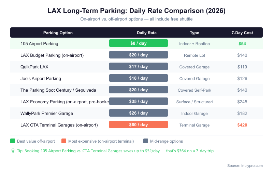Click the 7-Day Cost column header
The image size is (273, 171).
tap(242, 33)
